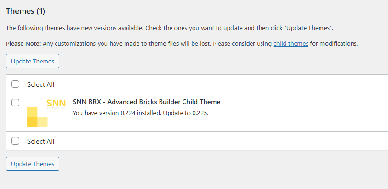Tick the bottom Select All checkbox
The image size is (388, 189).
click(15, 141)
